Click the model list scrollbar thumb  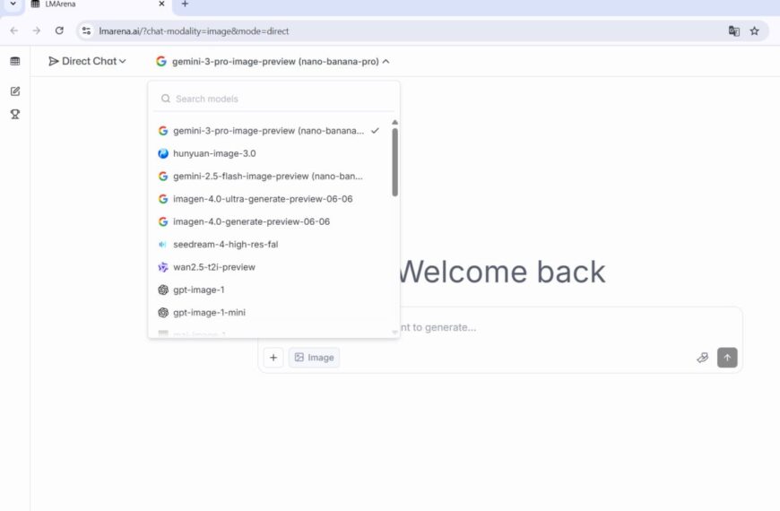pyautogui.click(x=394, y=162)
